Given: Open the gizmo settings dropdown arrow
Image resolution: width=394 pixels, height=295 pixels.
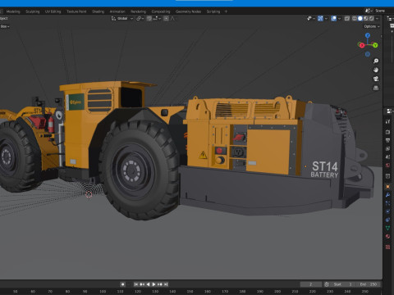Looking at the screenshot, I should tap(326, 19).
